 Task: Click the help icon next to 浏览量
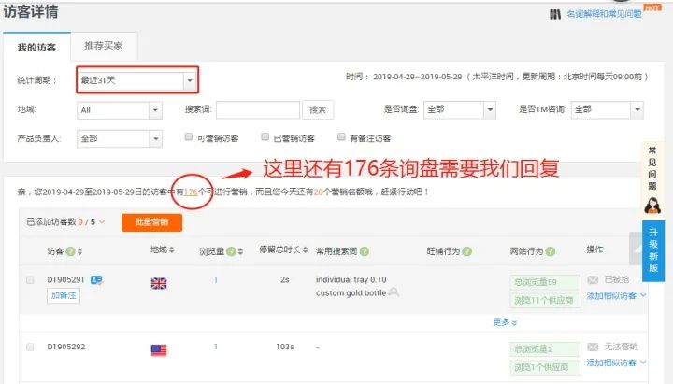pyautogui.click(x=231, y=251)
